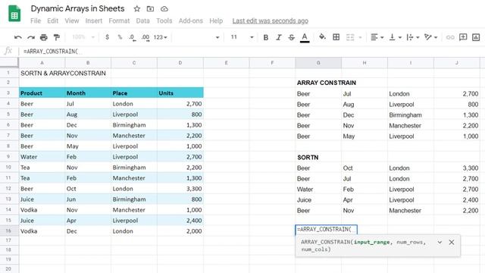Click the document title Dynamic Arrays in Sheets
485x273 pixels.
pyautogui.click(x=77, y=8)
